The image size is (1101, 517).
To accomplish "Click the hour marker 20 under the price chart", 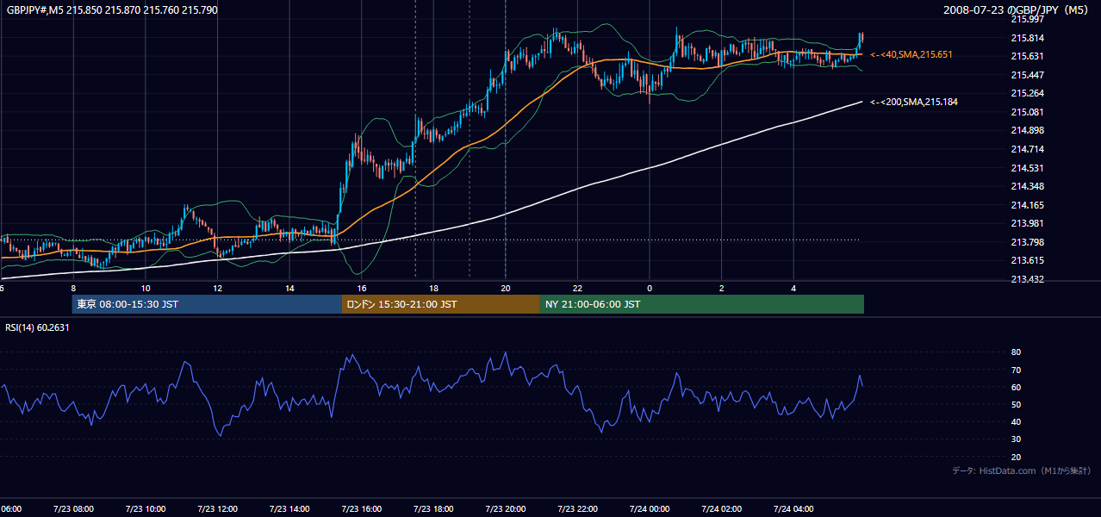I will tap(506, 289).
